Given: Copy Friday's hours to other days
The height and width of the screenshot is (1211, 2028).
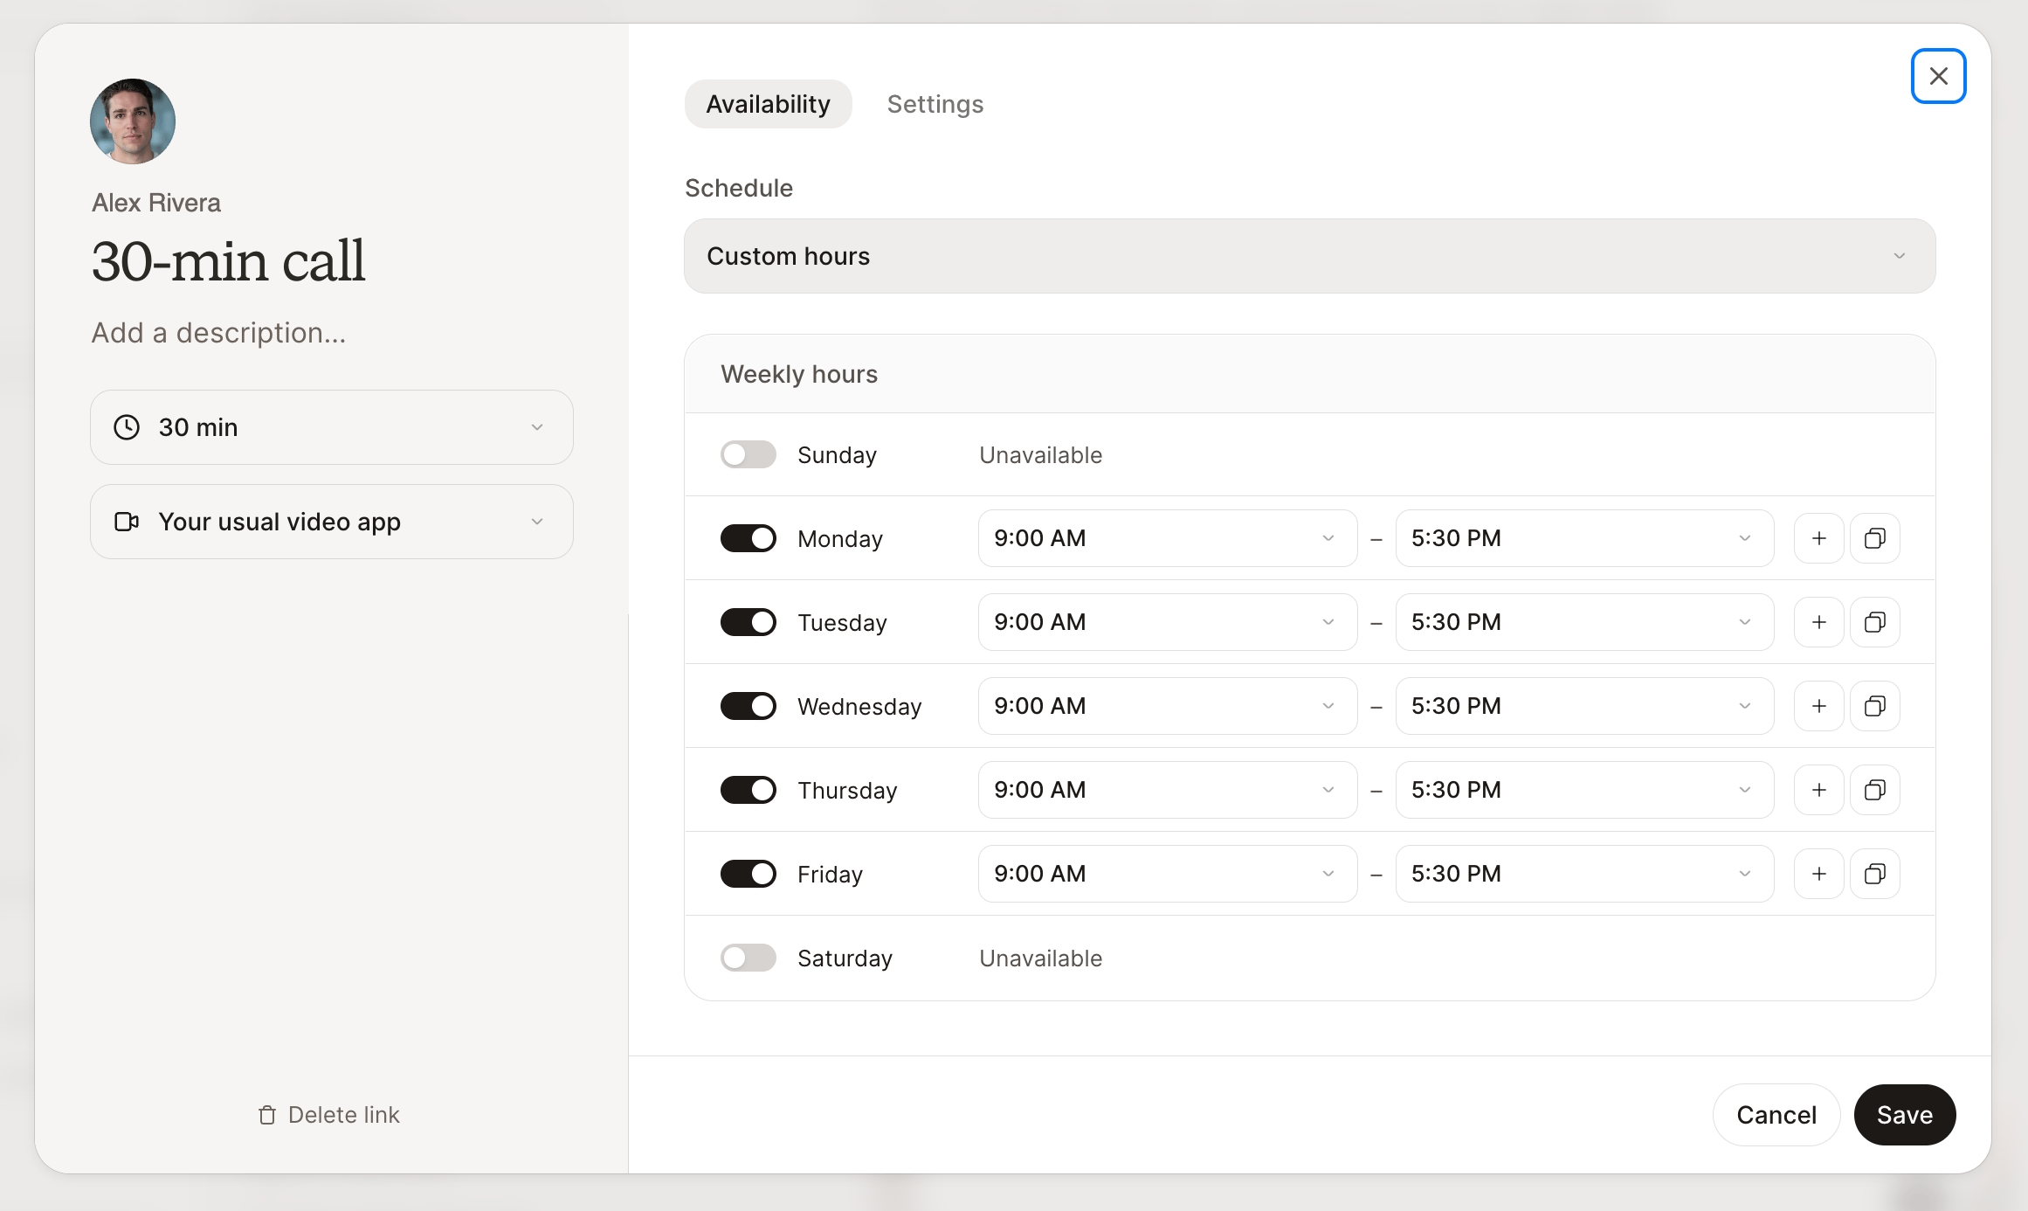Looking at the screenshot, I should pyautogui.click(x=1874, y=874).
